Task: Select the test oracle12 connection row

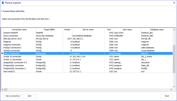Action: click(x=88, y=71)
